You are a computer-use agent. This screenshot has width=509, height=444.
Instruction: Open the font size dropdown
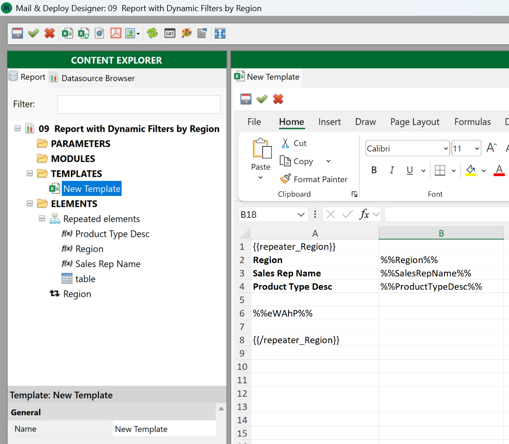(477, 149)
